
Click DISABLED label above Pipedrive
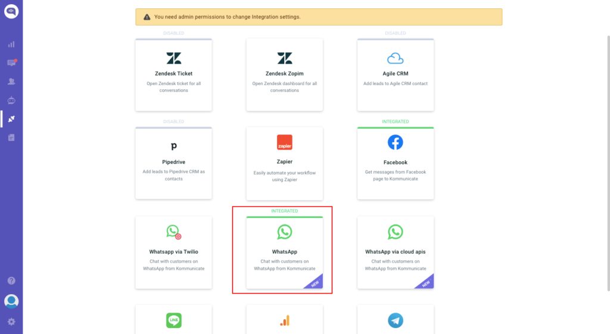173,121
